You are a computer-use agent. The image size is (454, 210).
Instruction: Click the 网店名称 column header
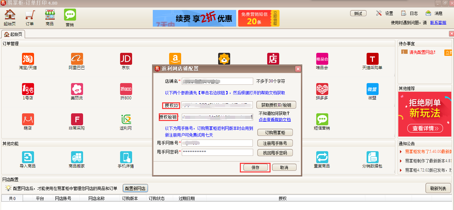pyautogui.click(x=96, y=198)
